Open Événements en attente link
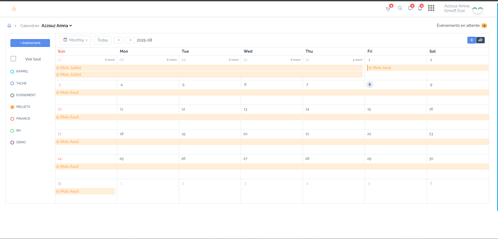 tap(458, 26)
